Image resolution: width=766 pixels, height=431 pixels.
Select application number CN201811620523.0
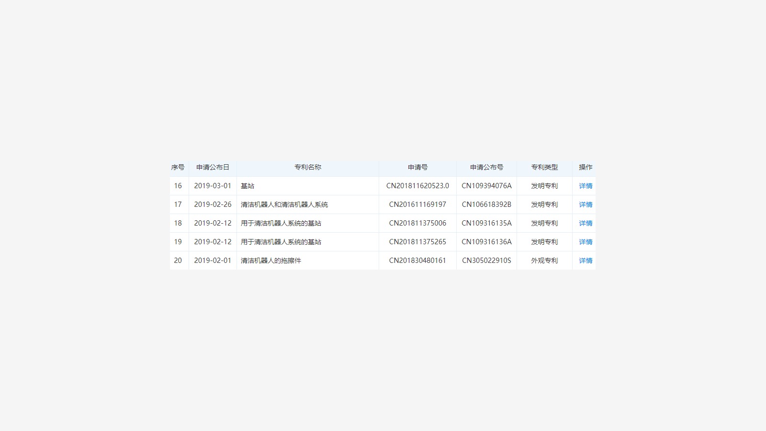point(417,186)
